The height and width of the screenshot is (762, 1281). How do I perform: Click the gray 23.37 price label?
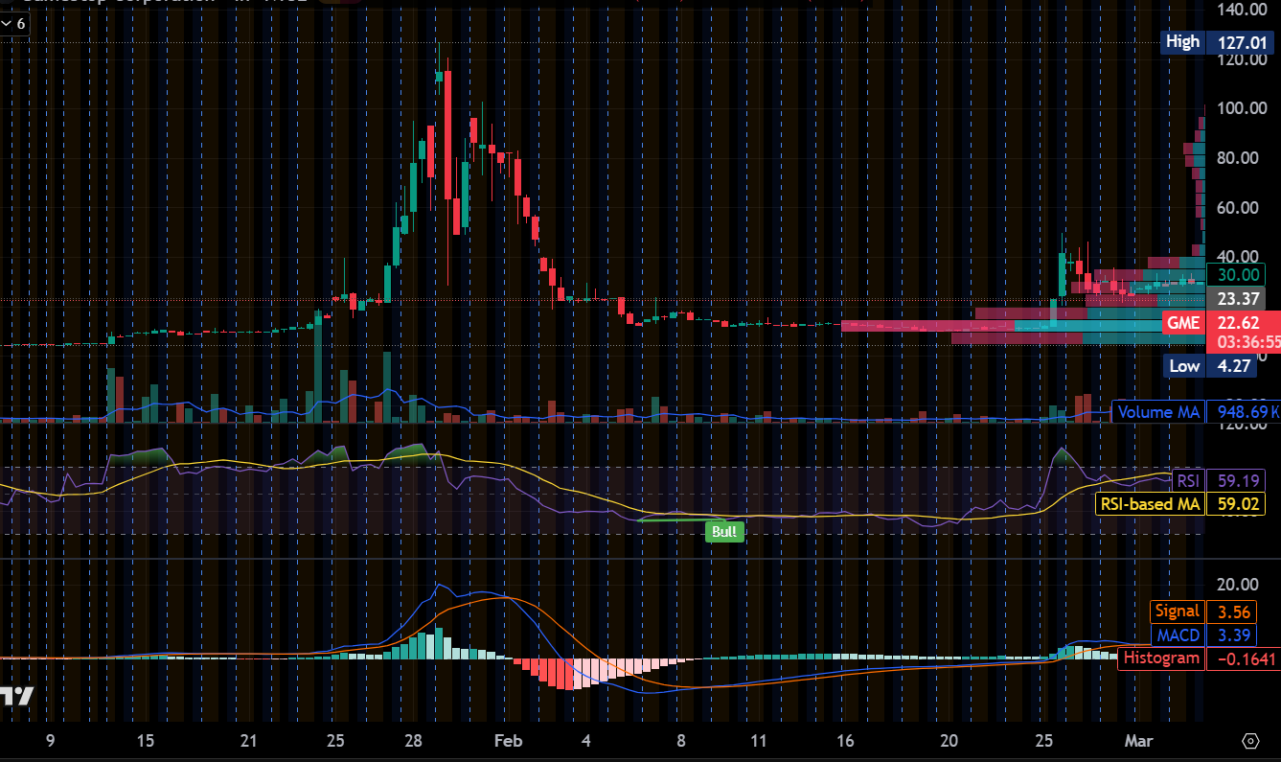pos(1237,299)
